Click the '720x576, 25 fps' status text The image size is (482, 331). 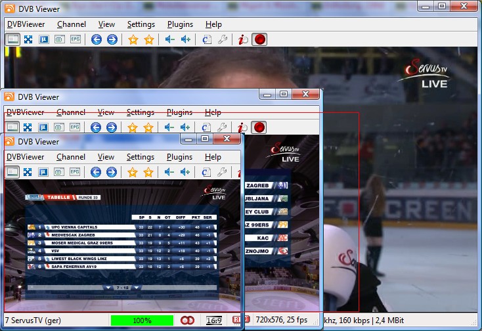(282, 320)
